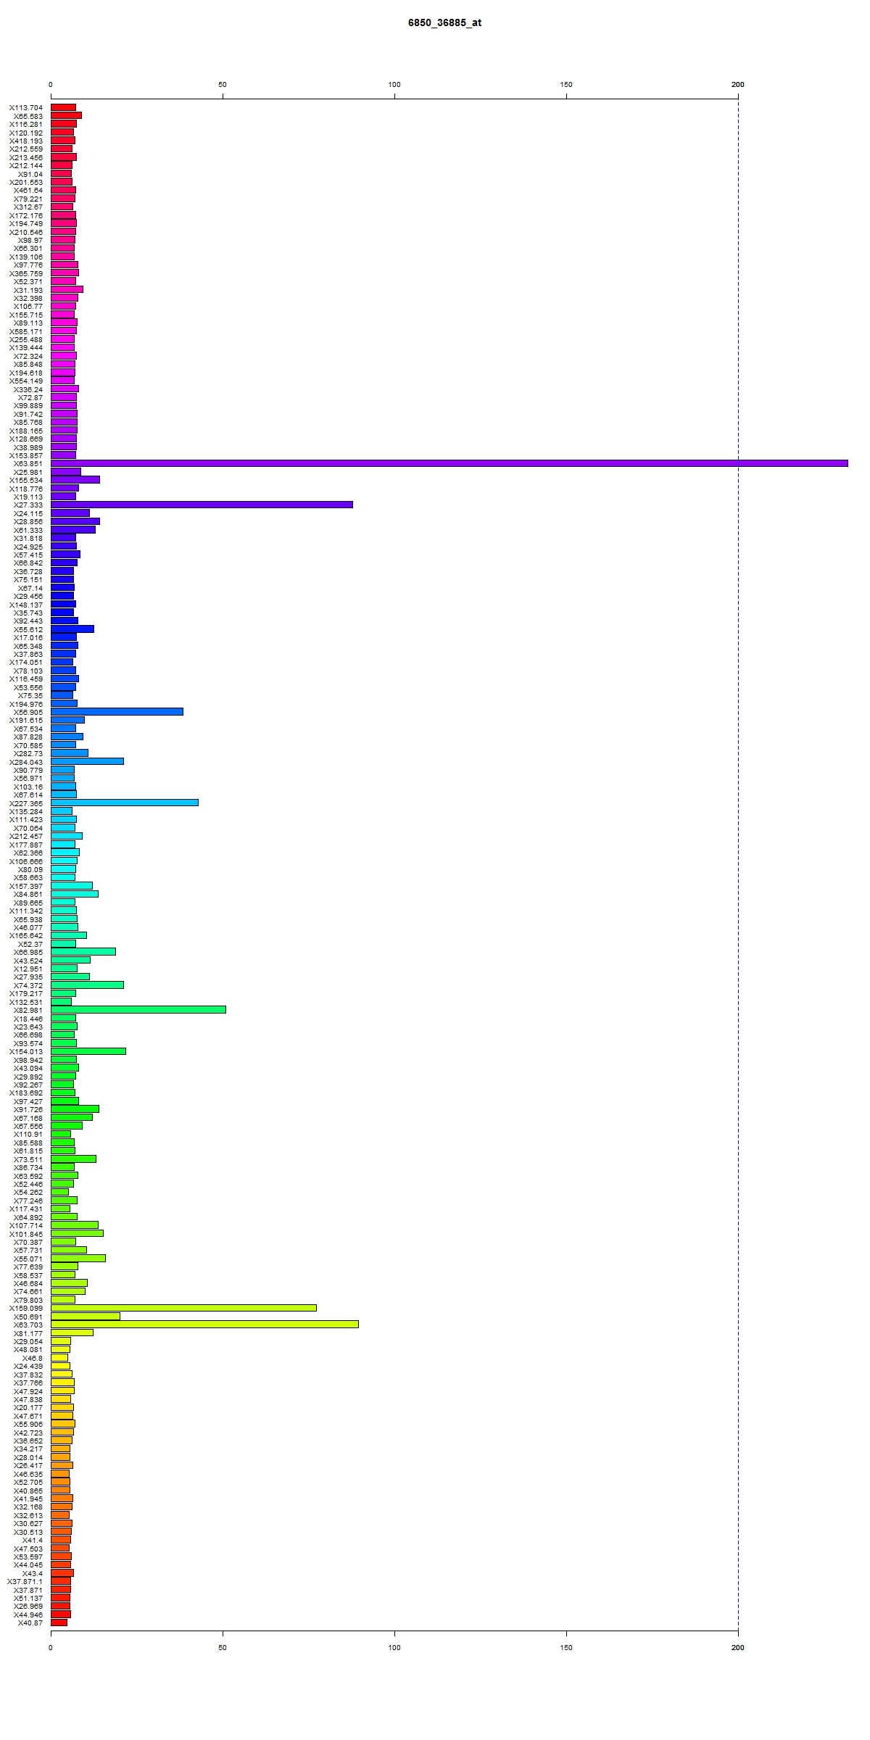This screenshot has height=1740, width=870.
Task: Click the label X80.09
Action: tap(30, 869)
